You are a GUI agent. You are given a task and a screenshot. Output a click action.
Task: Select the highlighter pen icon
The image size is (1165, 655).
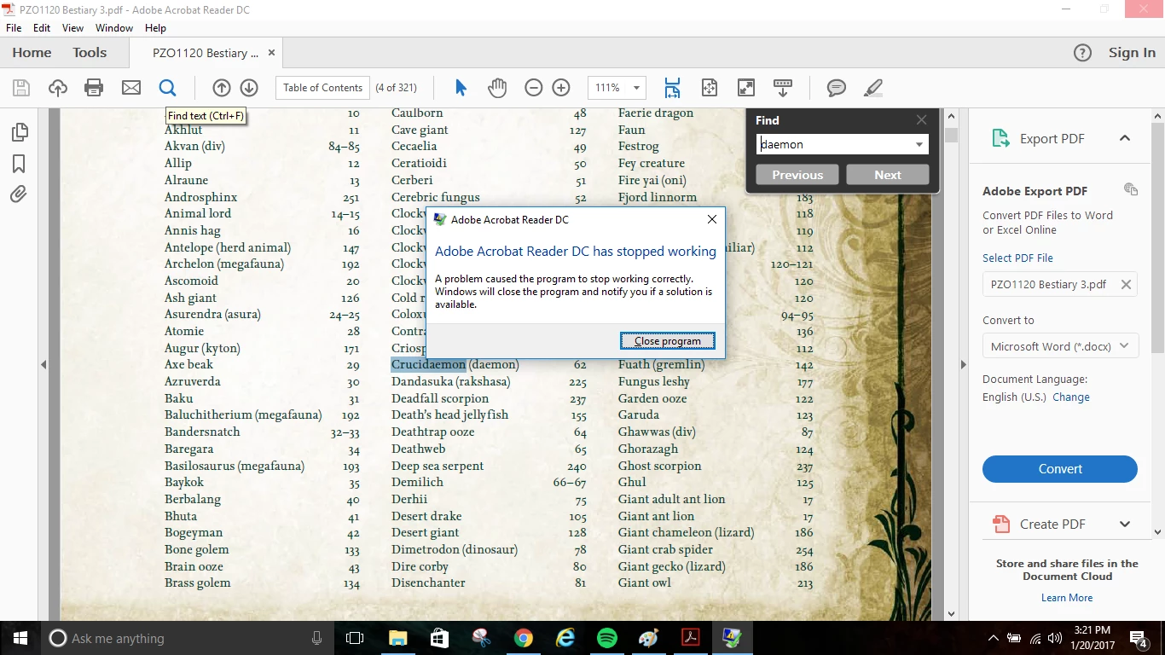point(873,88)
